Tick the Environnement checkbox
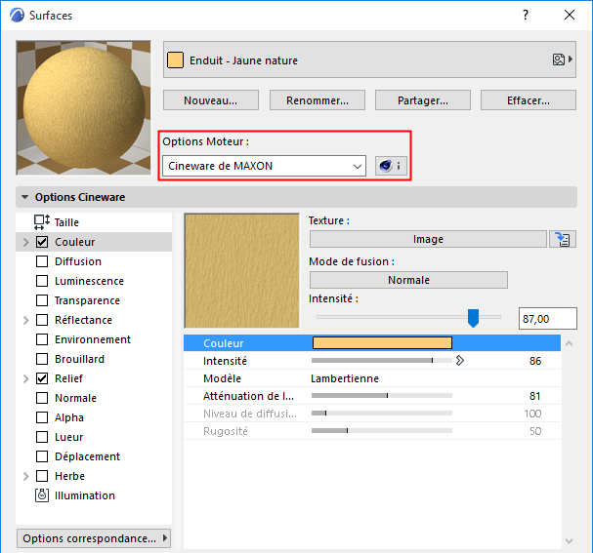The image size is (593, 553). click(42, 339)
